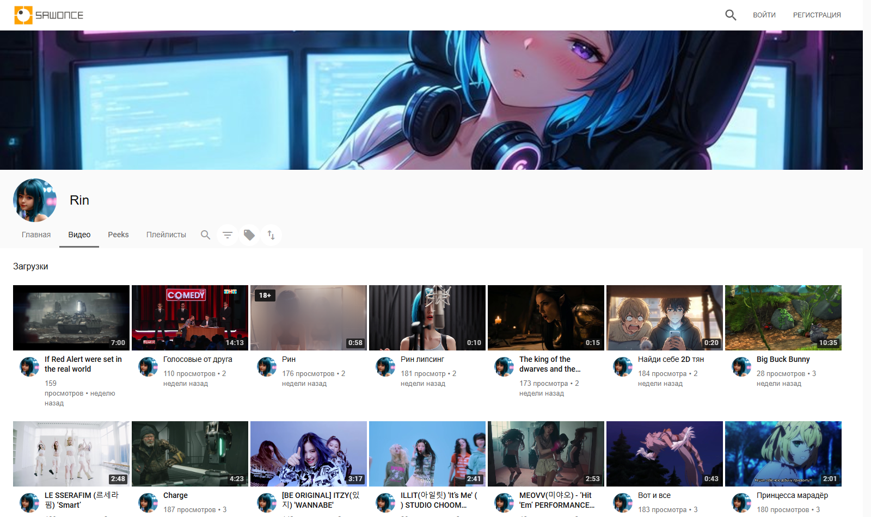Open the 'Рин липсинг' video thumbnail
This screenshot has width=871, height=517.
tap(427, 318)
